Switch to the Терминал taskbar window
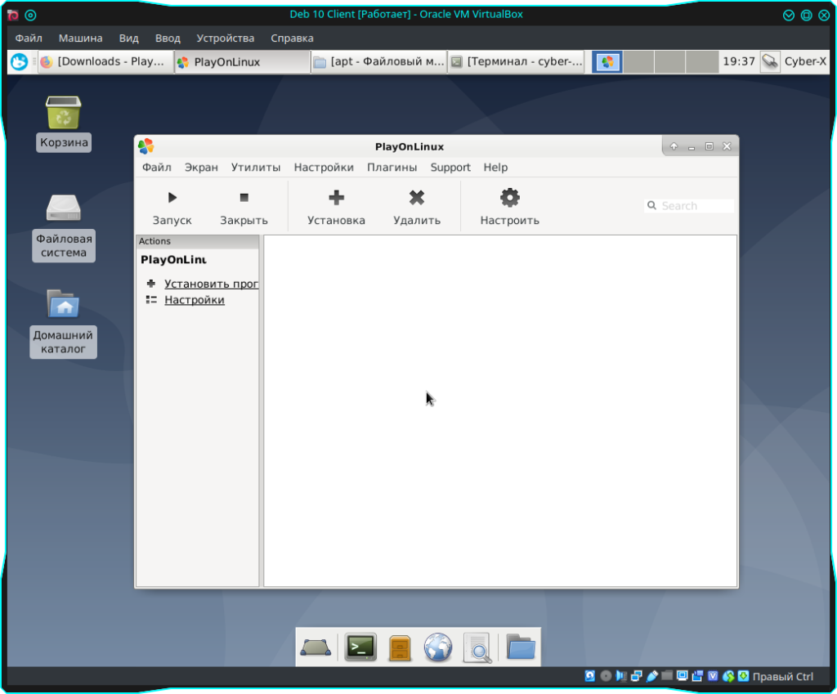This screenshot has height=694, width=837. coord(517,61)
